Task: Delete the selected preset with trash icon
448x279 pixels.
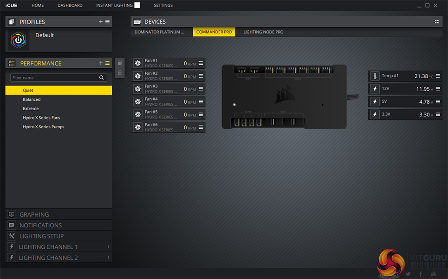Action: click(120, 73)
